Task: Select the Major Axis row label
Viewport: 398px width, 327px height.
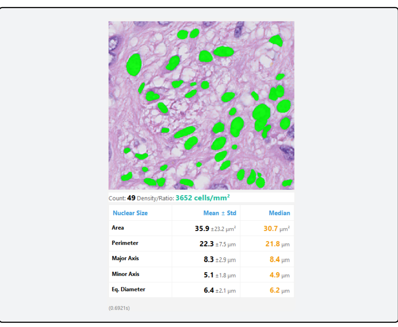Action: (x=125, y=258)
